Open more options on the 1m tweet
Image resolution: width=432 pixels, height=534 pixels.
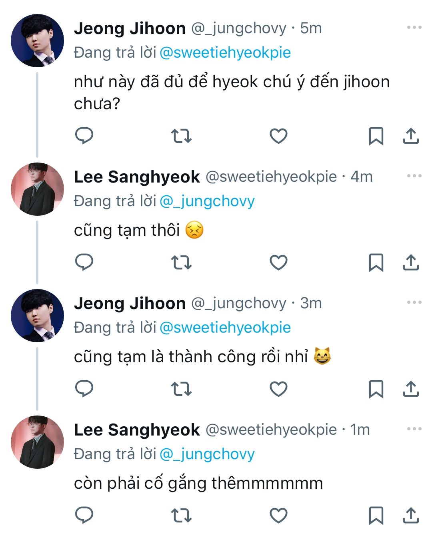tap(414, 429)
